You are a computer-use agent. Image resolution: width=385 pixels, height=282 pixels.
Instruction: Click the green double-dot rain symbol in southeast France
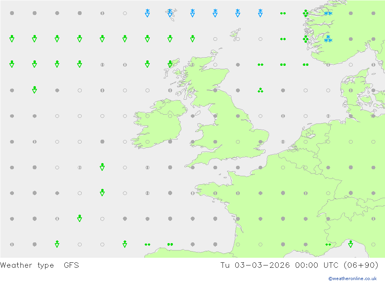tap(328, 244)
